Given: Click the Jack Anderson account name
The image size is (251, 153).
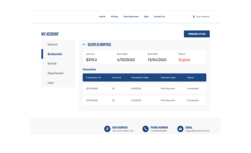Looking at the screenshot, I should click(203, 17).
